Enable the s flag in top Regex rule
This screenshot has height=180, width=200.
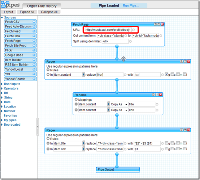click(x=172, y=74)
